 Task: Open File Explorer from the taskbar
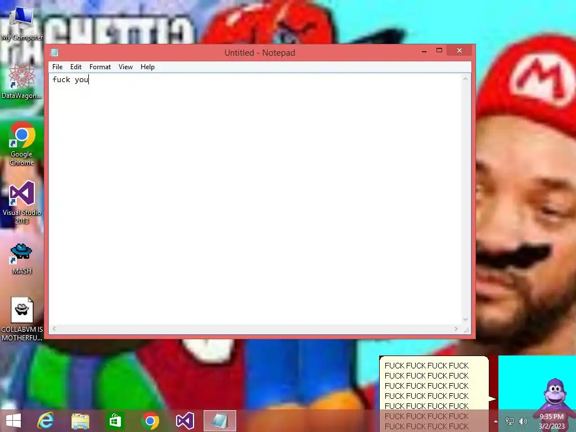[x=80, y=421]
